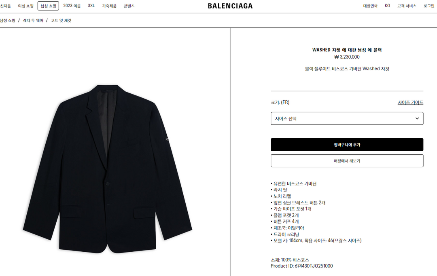
Task: Open the 신제품 menu
Action: (x=5, y=6)
